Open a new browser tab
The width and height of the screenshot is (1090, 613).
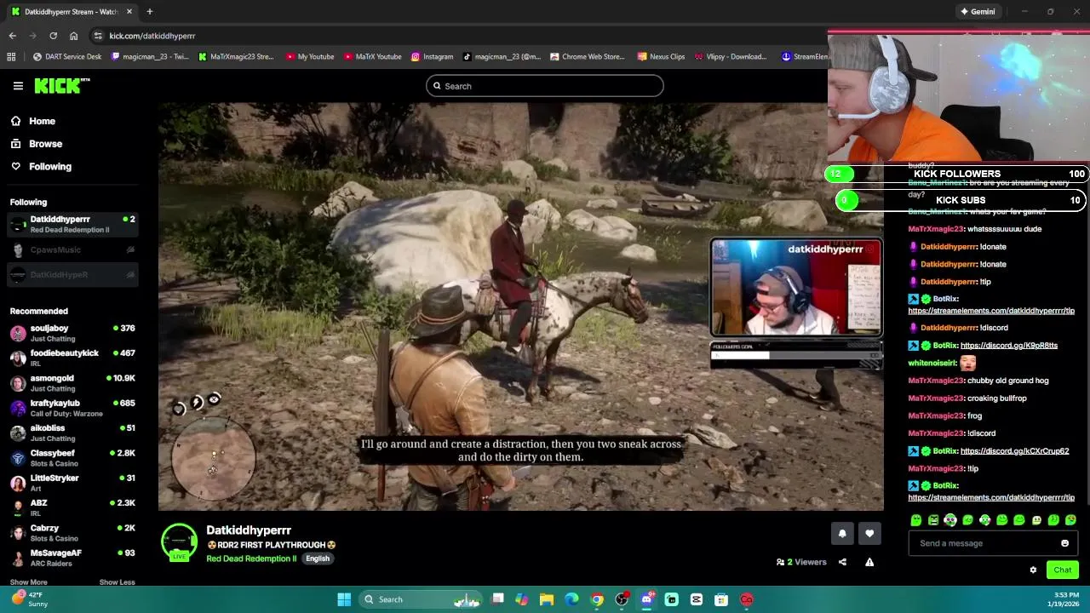pos(149,12)
